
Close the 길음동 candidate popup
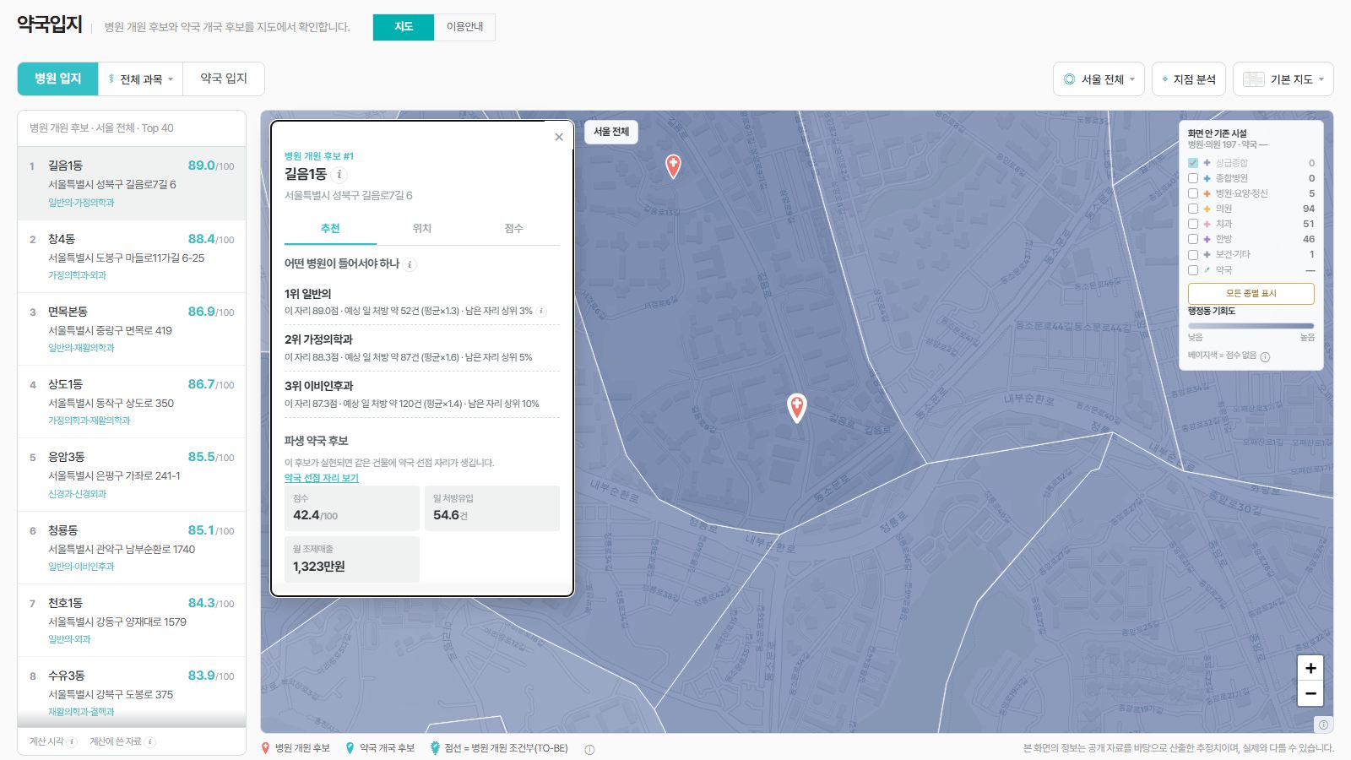(559, 137)
